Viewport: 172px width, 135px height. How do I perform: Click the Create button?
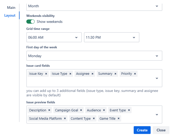tap(142, 130)
